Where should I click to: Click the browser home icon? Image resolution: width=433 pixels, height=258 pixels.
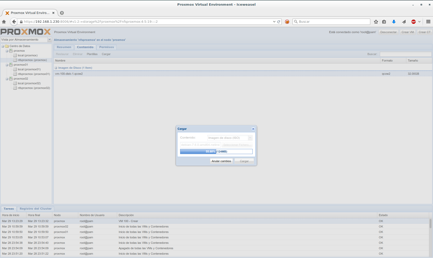[x=4, y=22]
